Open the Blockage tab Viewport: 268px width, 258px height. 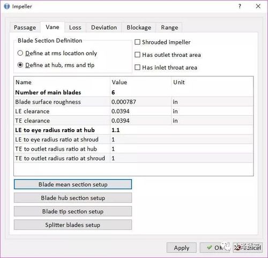pyautogui.click(x=139, y=27)
